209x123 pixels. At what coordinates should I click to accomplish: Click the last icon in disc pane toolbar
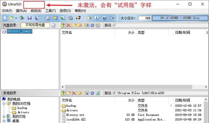pos(98,25)
